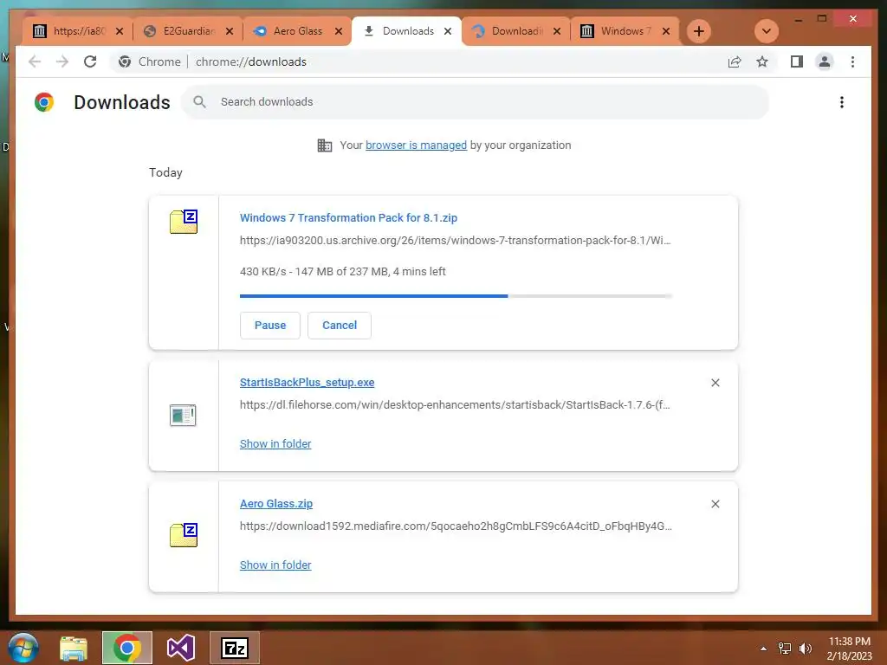Open Windows 7 Transformation Pack for 8.1.zip link
The height and width of the screenshot is (665, 887).
coord(348,217)
